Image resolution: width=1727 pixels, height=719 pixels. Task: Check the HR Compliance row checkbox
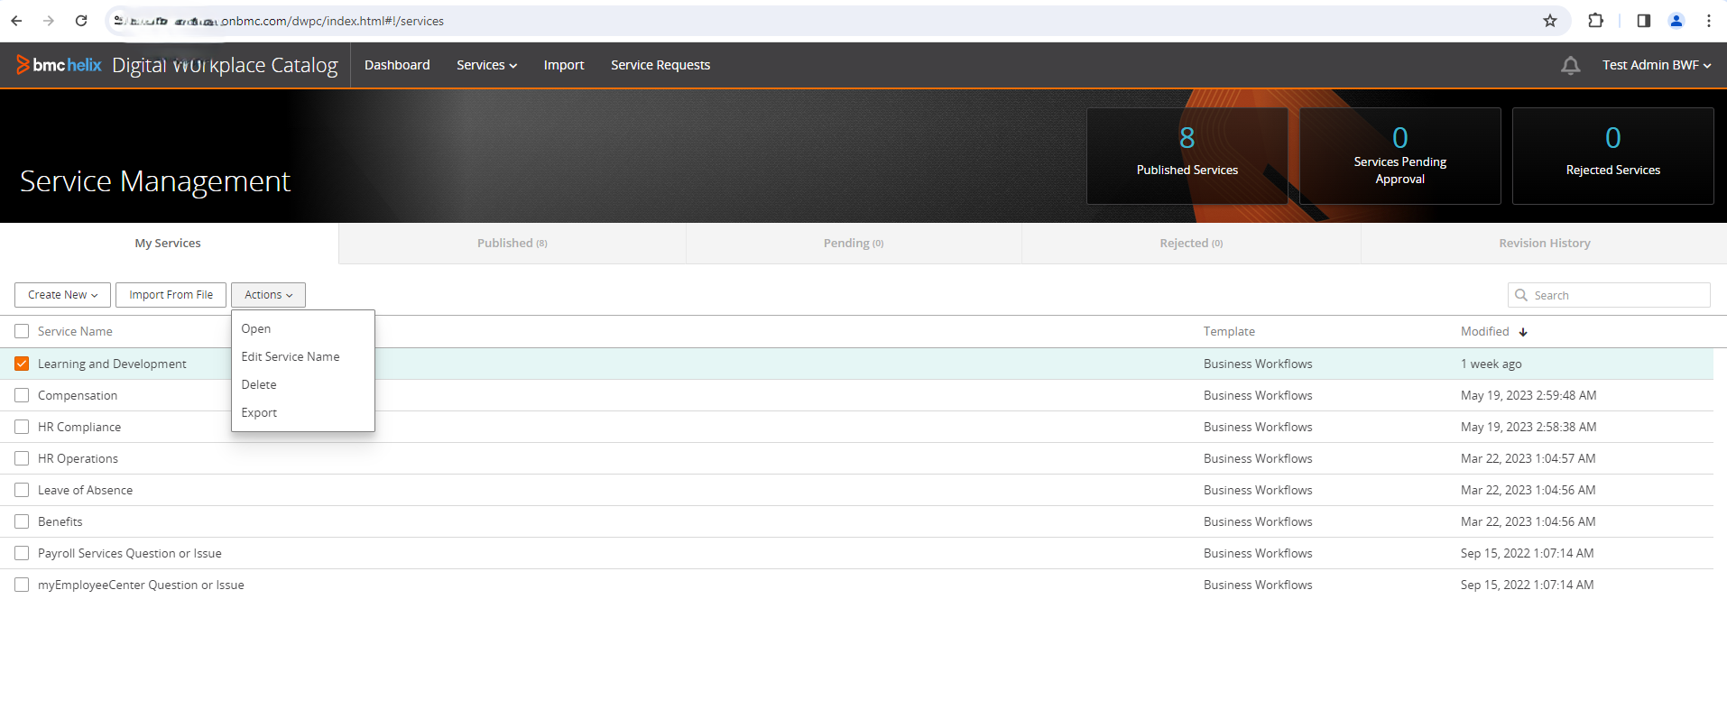coord(22,427)
